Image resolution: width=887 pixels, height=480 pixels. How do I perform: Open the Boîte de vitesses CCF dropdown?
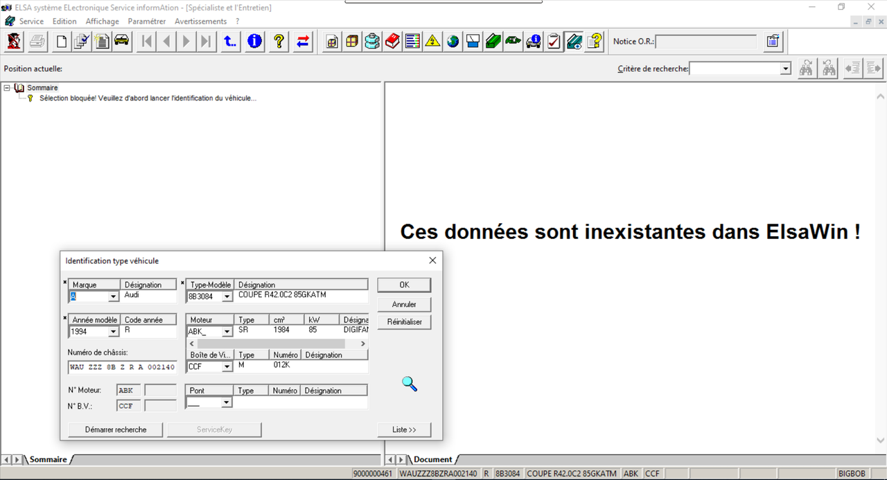227,367
